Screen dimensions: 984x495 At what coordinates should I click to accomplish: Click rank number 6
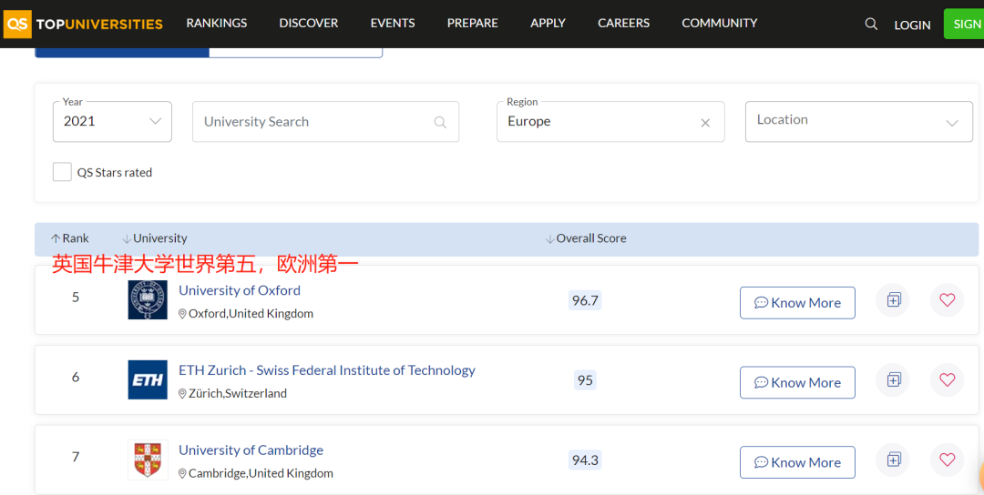point(76,377)
